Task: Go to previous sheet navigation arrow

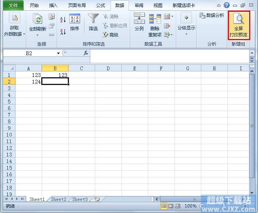Action: coord(12,199)
